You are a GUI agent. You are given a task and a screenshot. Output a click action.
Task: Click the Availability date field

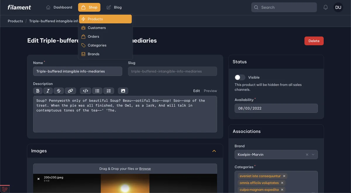click(276, 108)
